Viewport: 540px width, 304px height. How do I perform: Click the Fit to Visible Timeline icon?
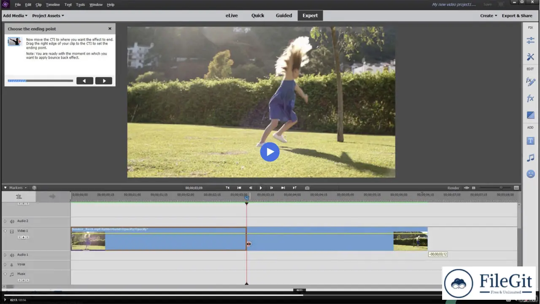[x=466, y=188]
